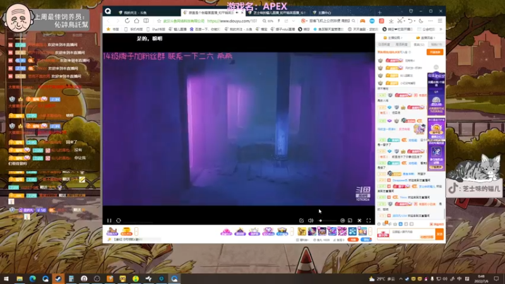Open the screenshot scissors tool
This screenshot has height=284, width=505.
[400, 21]
